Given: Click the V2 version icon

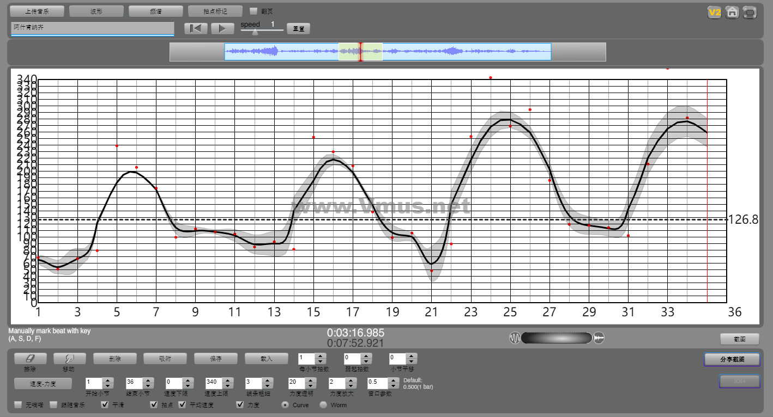Looking at the screenshot, I should [x=714, y=12].
